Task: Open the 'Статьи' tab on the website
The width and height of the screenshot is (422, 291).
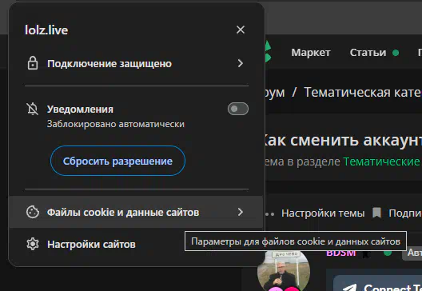Action: pos(368,53)
